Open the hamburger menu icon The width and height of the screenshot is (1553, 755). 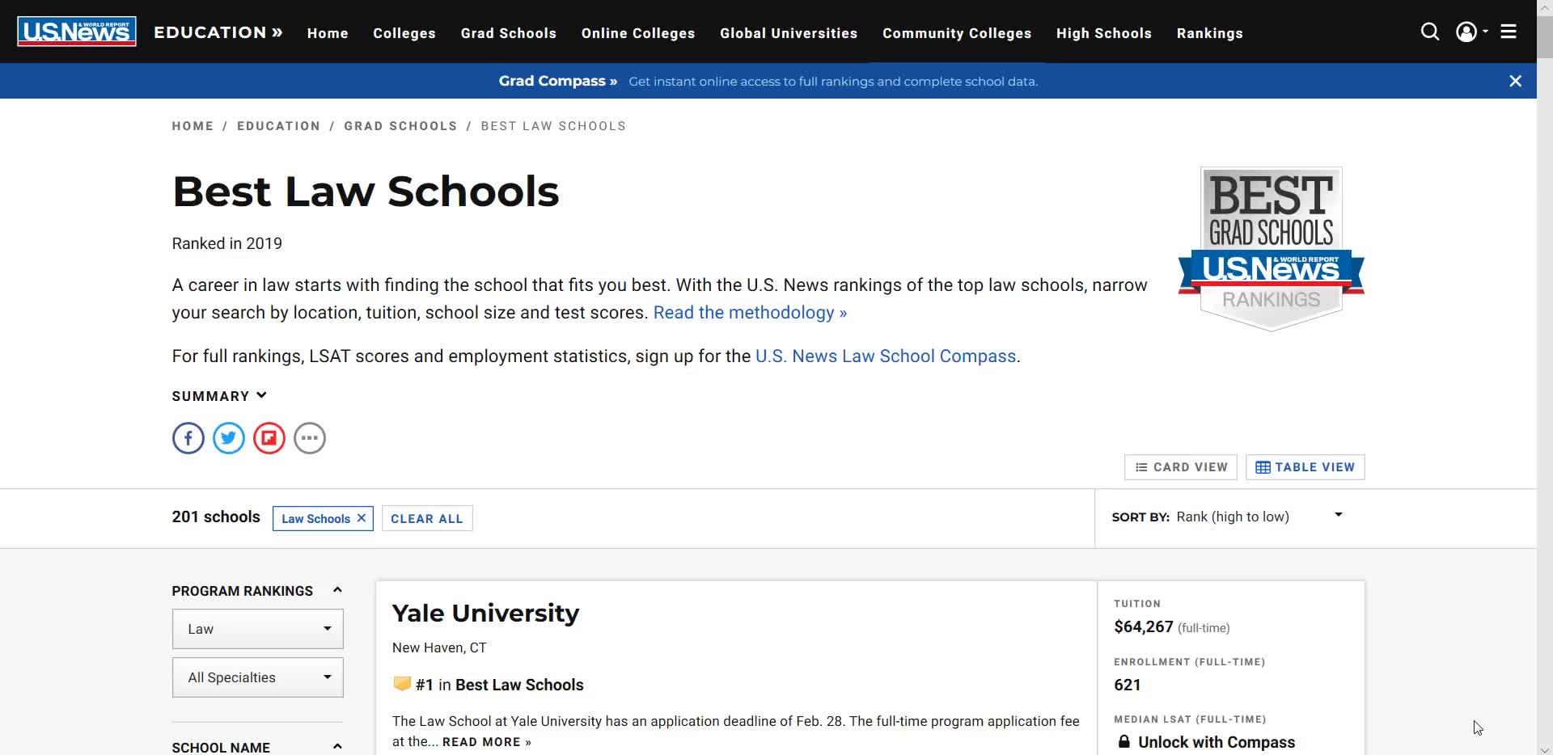(1509, 32)
